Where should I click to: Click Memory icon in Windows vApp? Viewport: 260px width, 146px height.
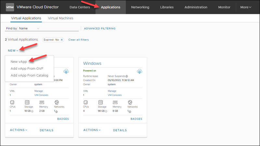115,102
